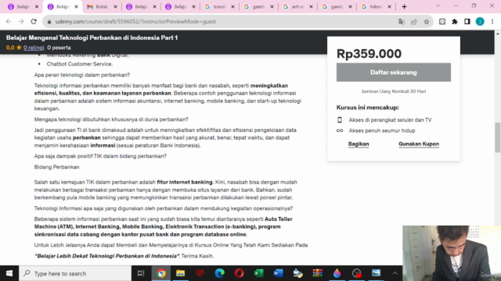Open Word from taskbar
This screenshot has height=281, width=501.
[279, 273]
